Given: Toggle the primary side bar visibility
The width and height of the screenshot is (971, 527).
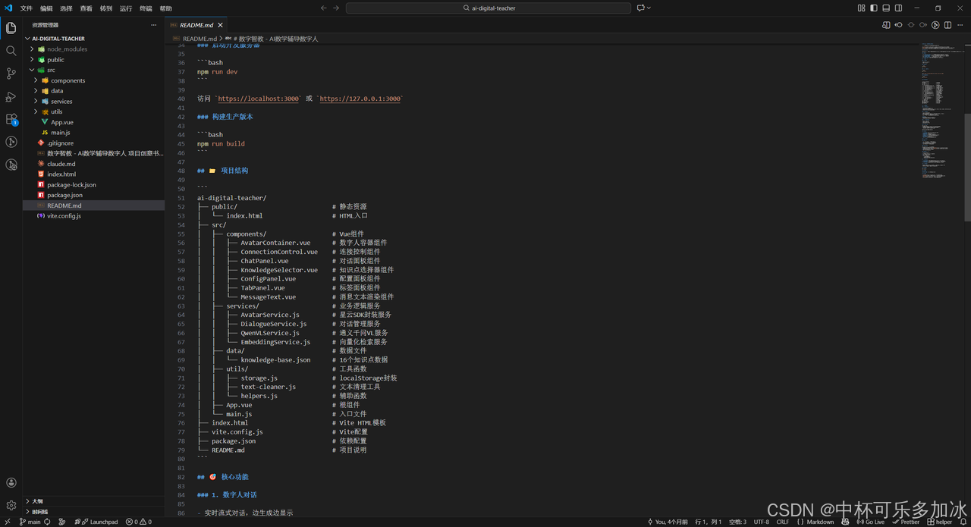Looking at the screenshot, I should tap(874, 8).
